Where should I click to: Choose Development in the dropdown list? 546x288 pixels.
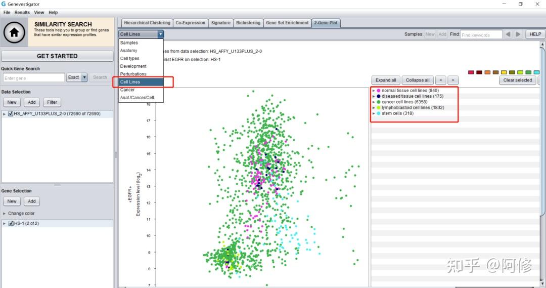point(141,66)
